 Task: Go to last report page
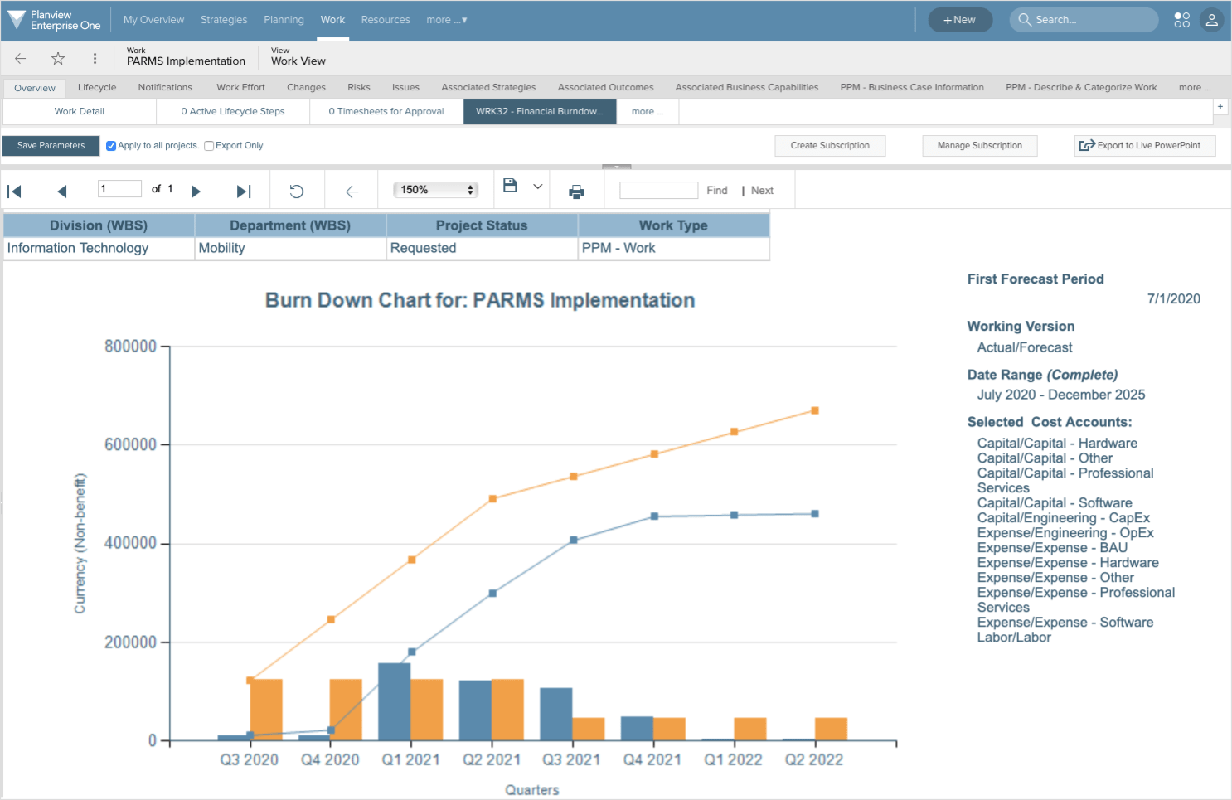click(x=244, y=192)
